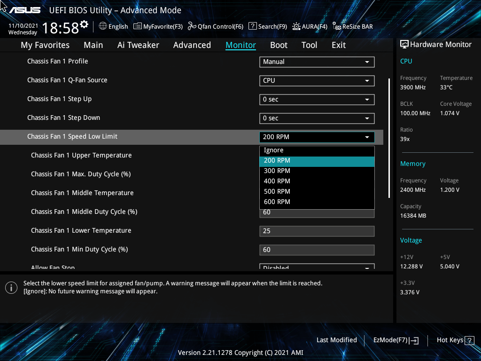Image resolution: width=481 pixels, height=361 pixels.
Task: Click the Search(F9) question mark icon
Action: pos(252,26)
